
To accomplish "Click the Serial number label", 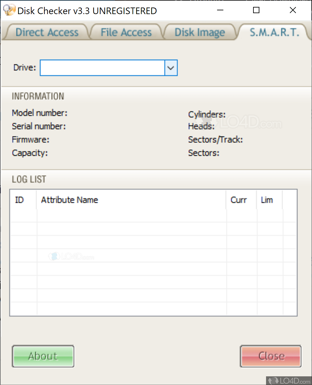I will [x=39, y=126].
